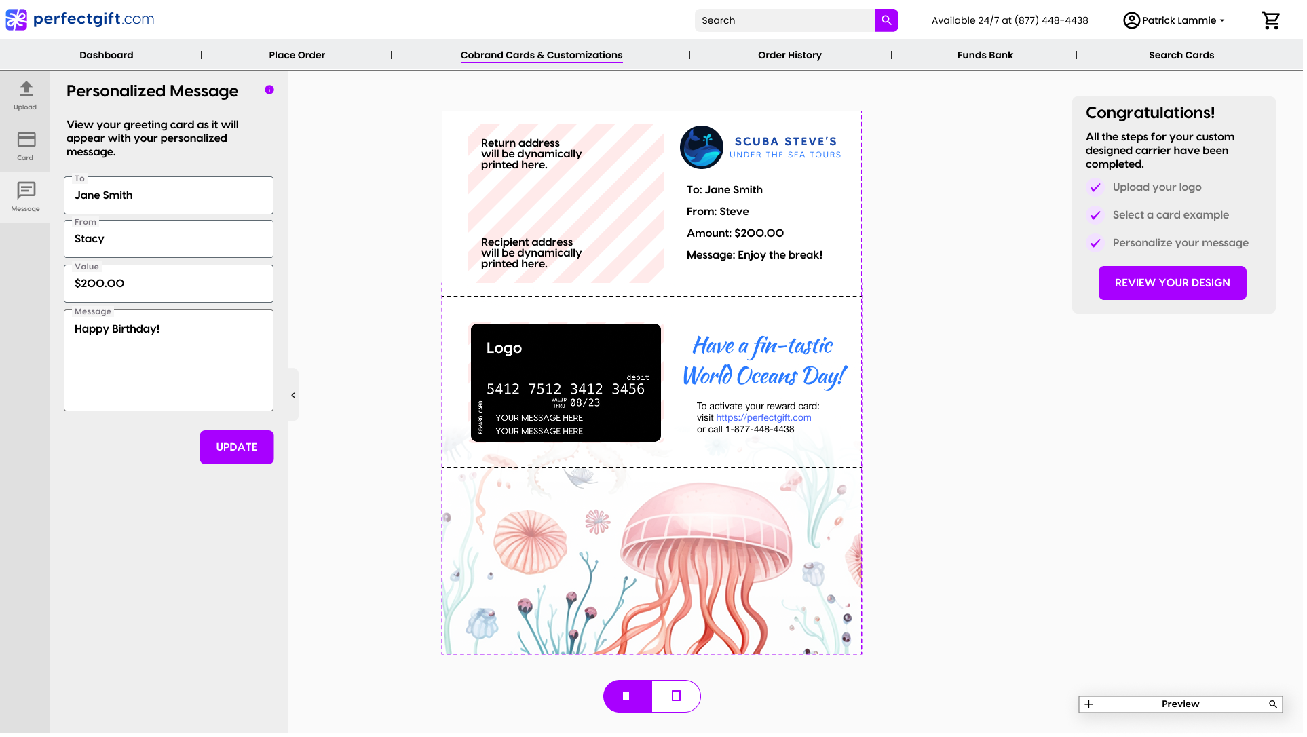The height and width of the screenshot is (737, 1307).
Task: Open the perfectgift.com activation link
Action: click(x=763, y=418)
